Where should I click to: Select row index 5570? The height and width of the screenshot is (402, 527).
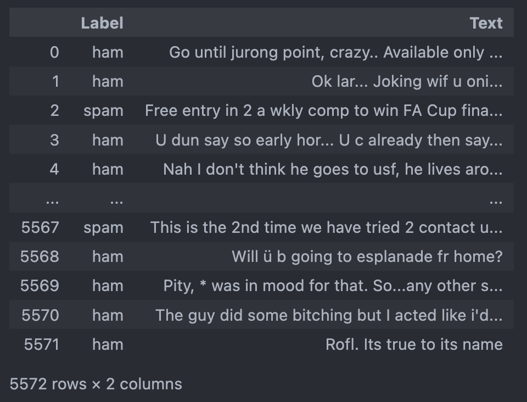[x=40, y=315]
